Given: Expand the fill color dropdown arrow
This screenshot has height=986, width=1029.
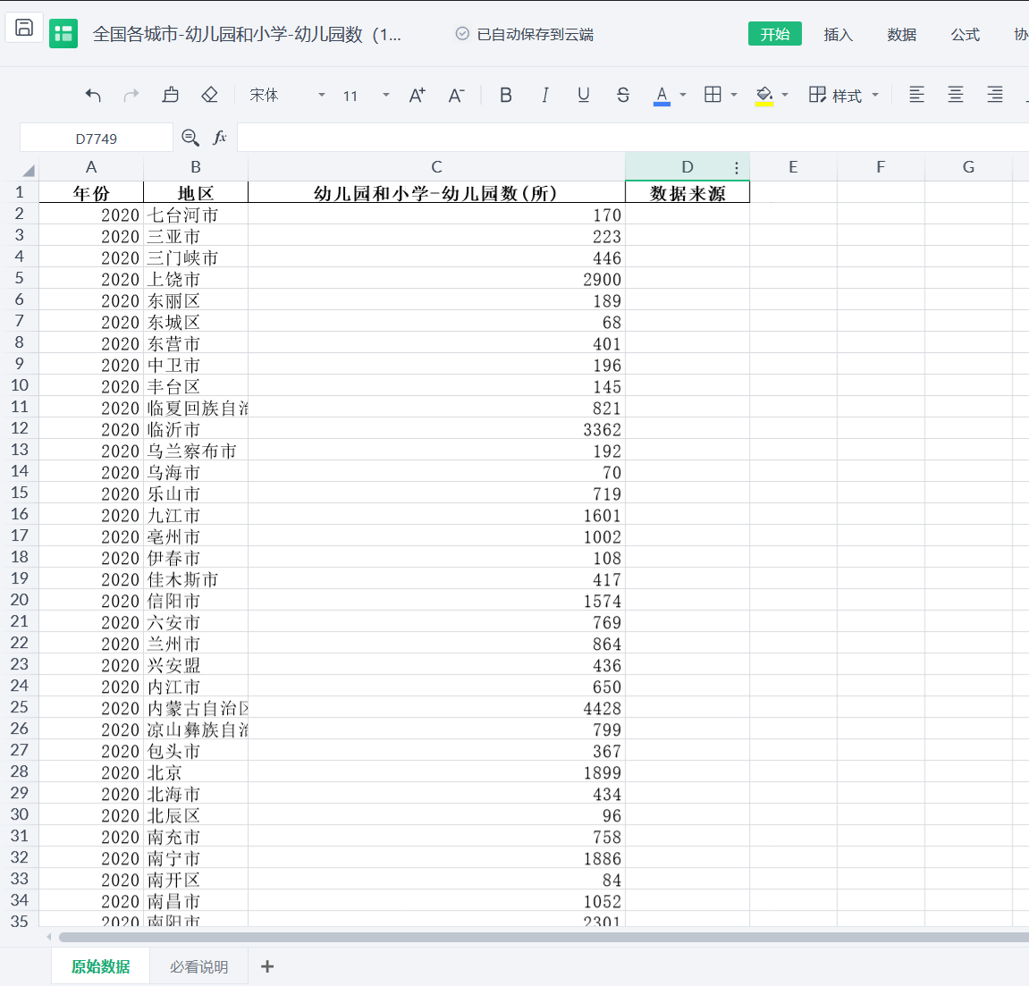Looking at the screenshot, I should (785, 95).
